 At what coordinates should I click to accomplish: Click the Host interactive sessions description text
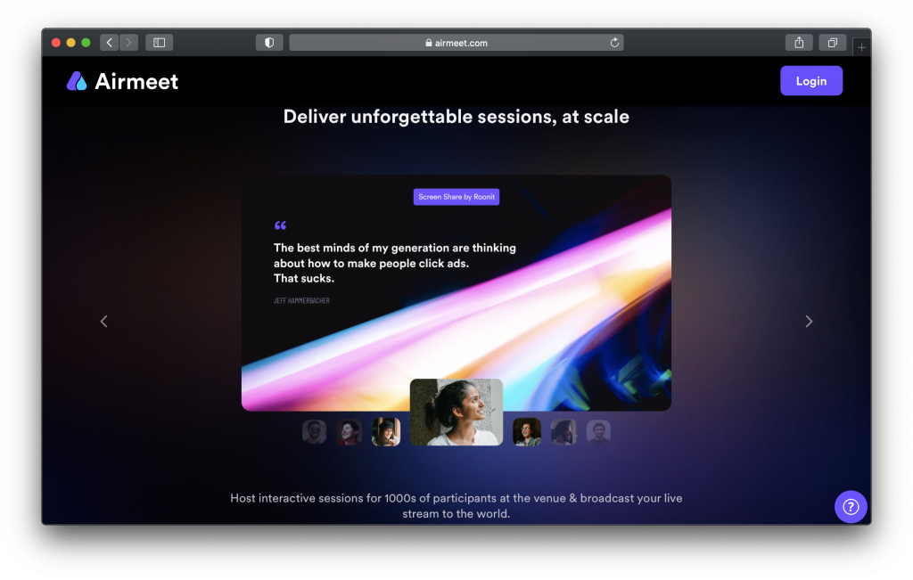(456, 505)
